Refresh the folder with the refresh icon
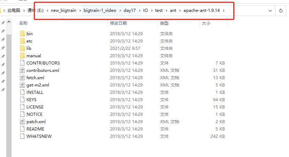 point(281,10)
